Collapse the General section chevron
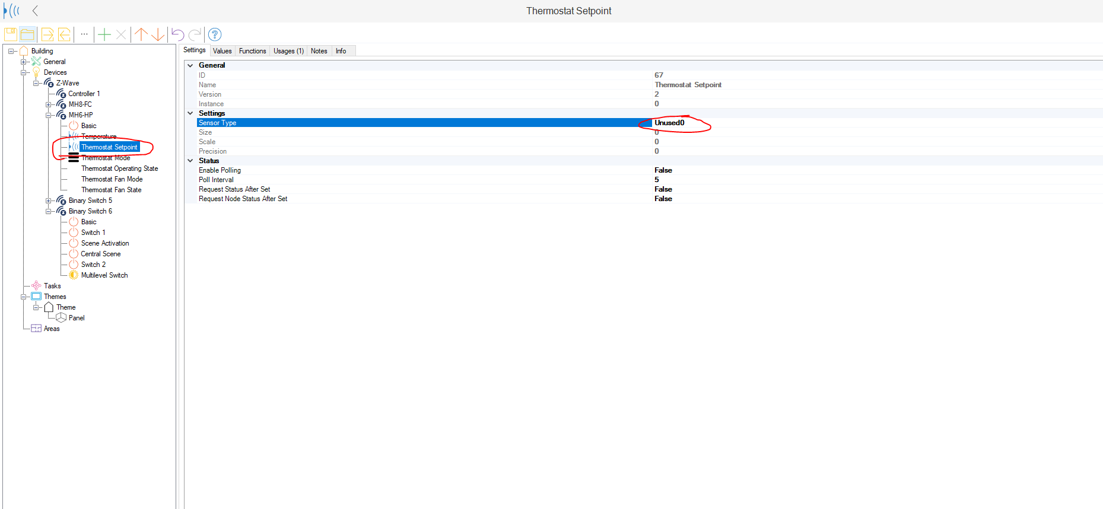The height and width of the screenshot is (509, 1103). pyautogui.click(x=190, y=65)
